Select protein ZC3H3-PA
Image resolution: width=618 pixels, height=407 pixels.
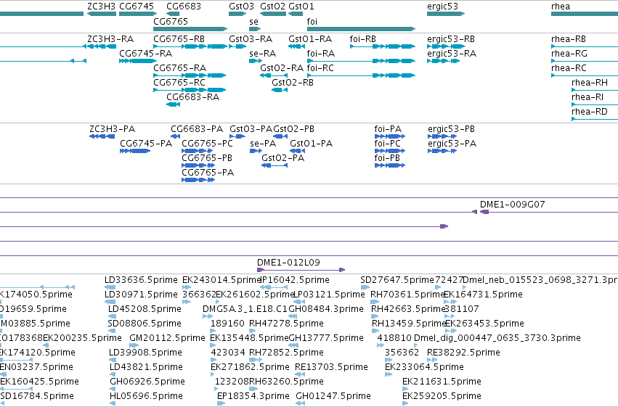coord(102,136)
